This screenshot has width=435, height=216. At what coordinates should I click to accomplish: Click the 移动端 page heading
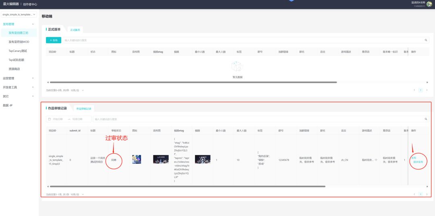point(47,16)
